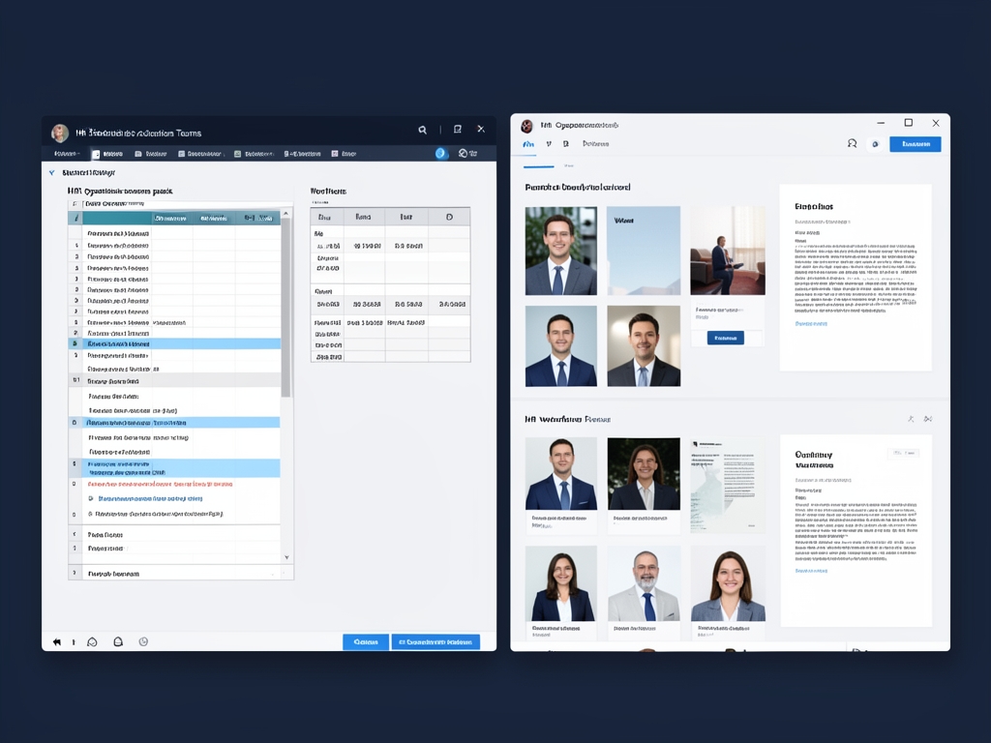This screenshot has width=991, height=743.
Task: Open the leftmost dropdown menu in the left window's dark toolbar
Action: (67, 154)
